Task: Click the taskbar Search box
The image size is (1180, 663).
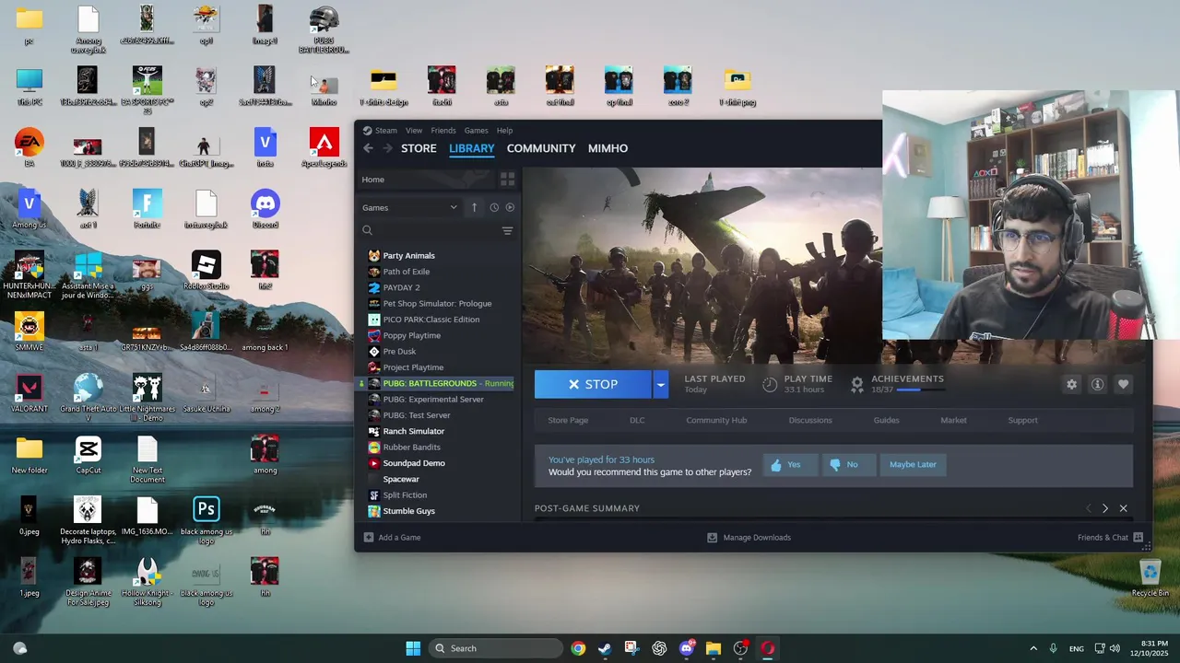Action: (496, 648)
